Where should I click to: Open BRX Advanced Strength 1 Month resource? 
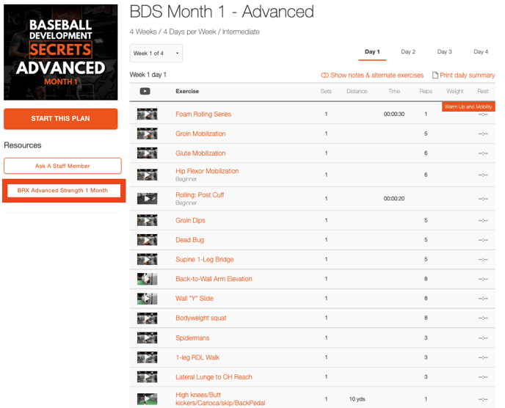[x=62, y=190]
